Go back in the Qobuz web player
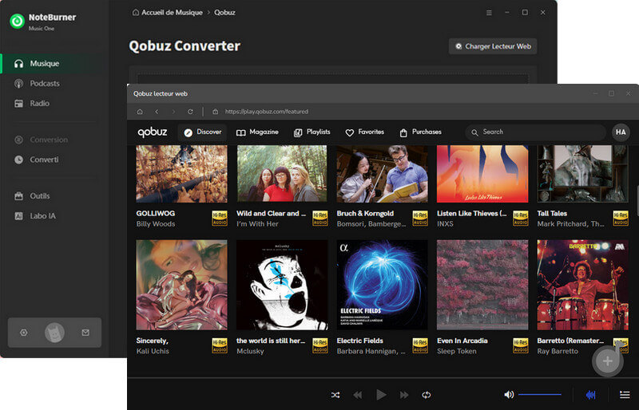This screenshot has height=410, width=639. [x=157, y=112]
